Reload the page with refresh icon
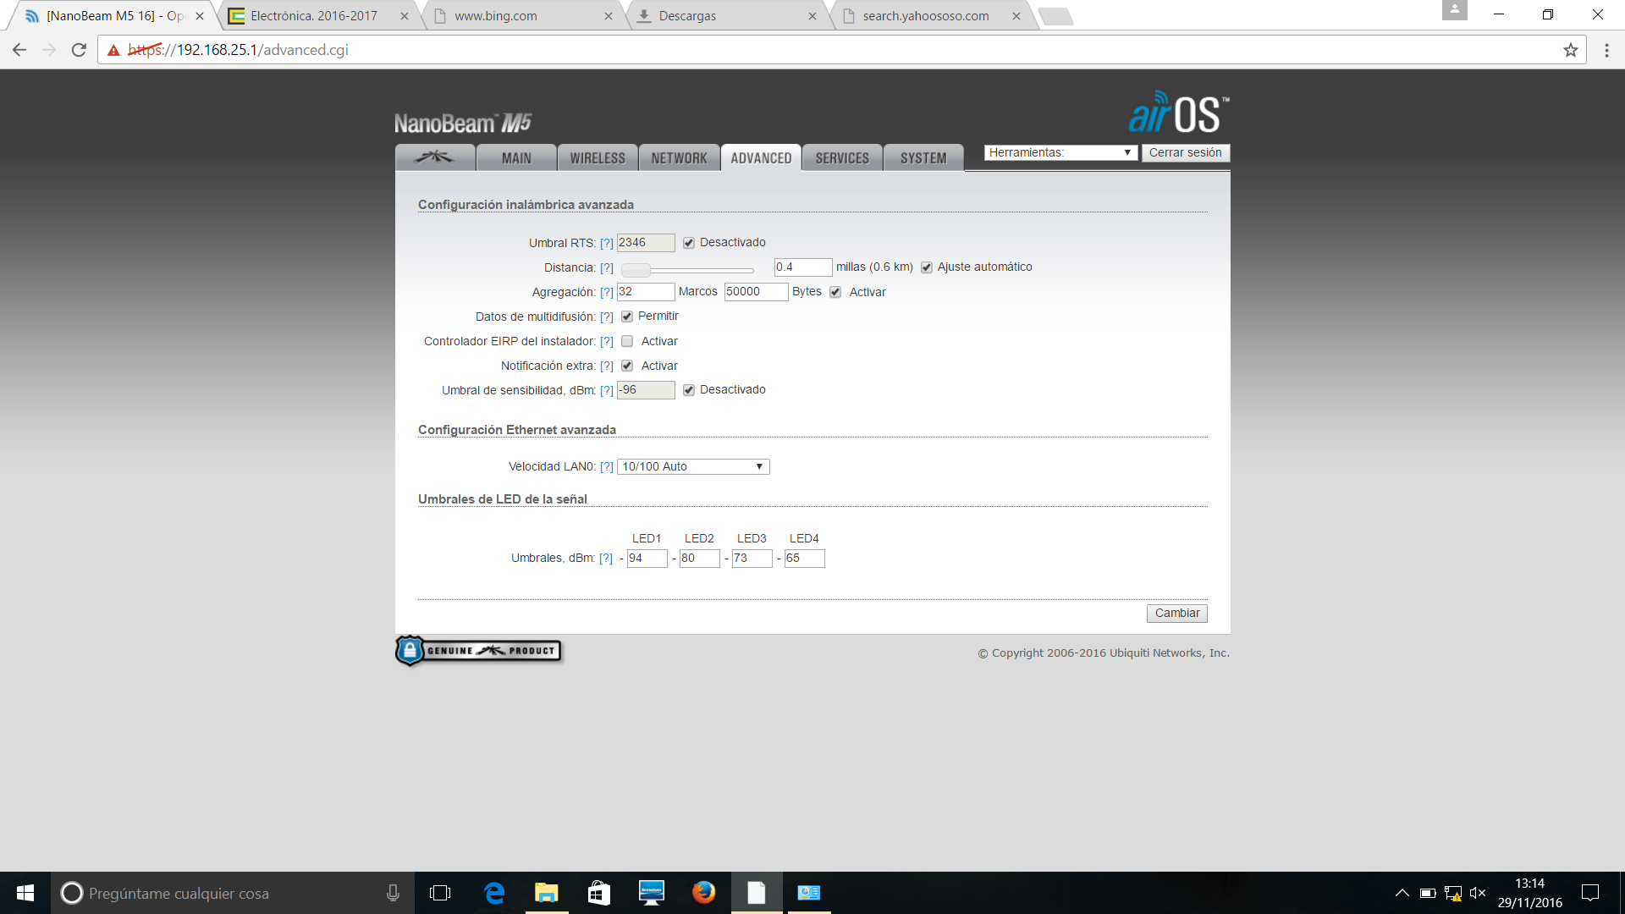 (79, 50)
